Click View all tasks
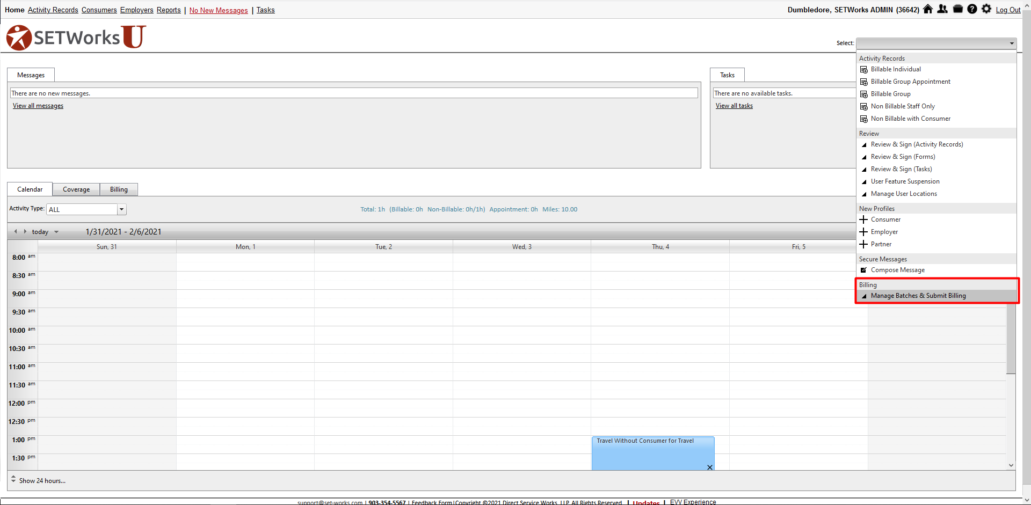The image size is (1031, 505). click(734, 106)
